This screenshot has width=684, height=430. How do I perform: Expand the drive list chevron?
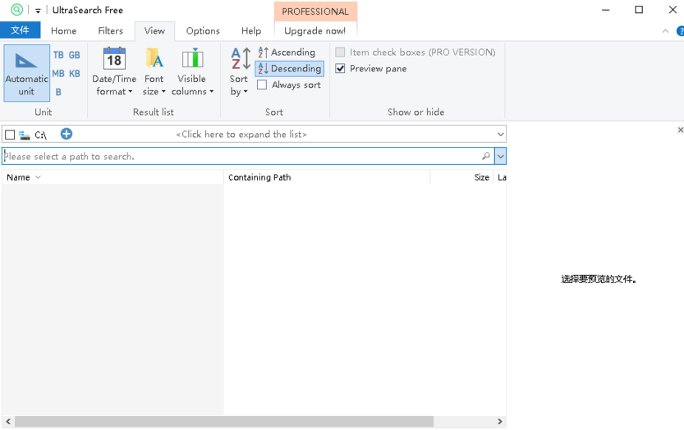click(500, 135)
